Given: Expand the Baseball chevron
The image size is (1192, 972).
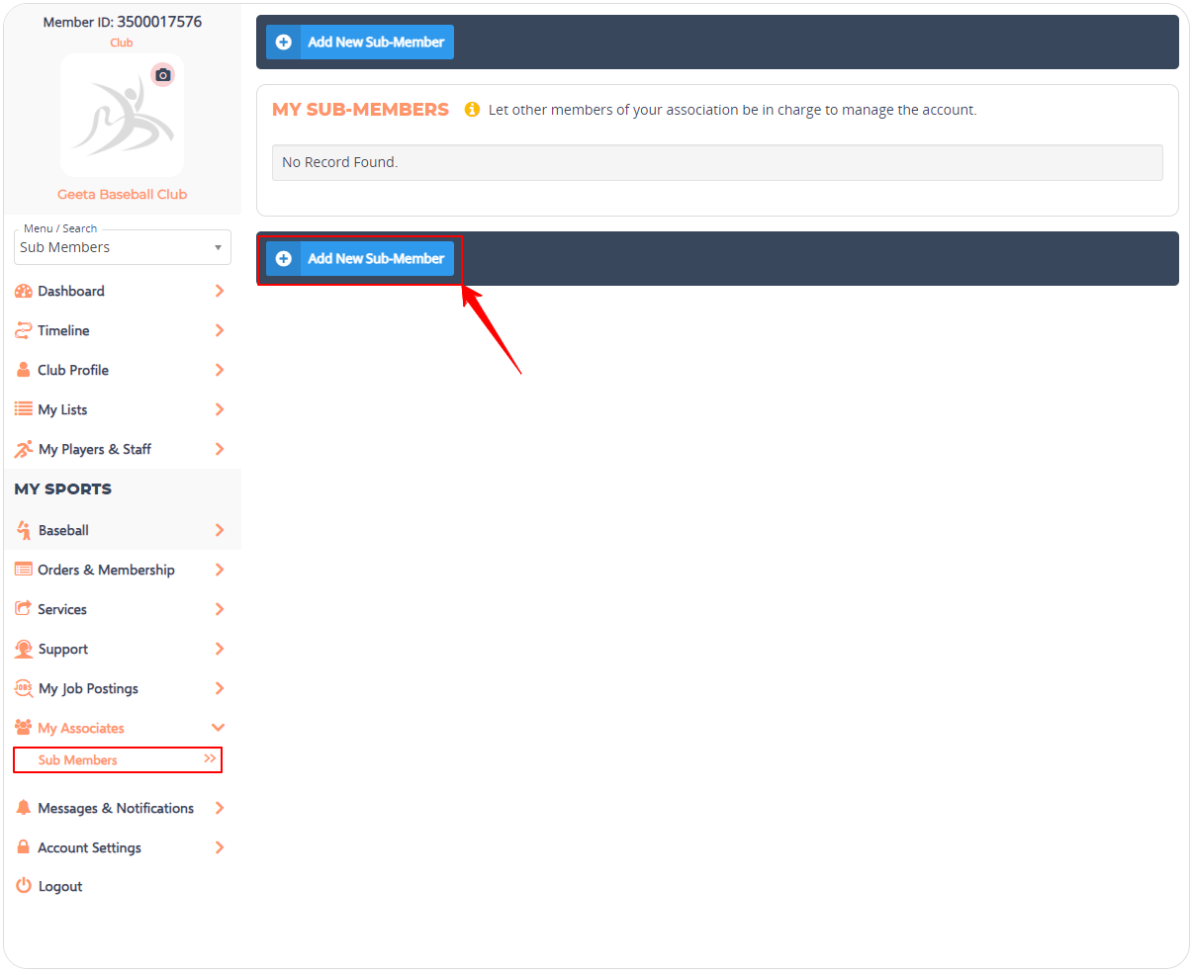Looking at the screenshot, I should tap(220, 530).
